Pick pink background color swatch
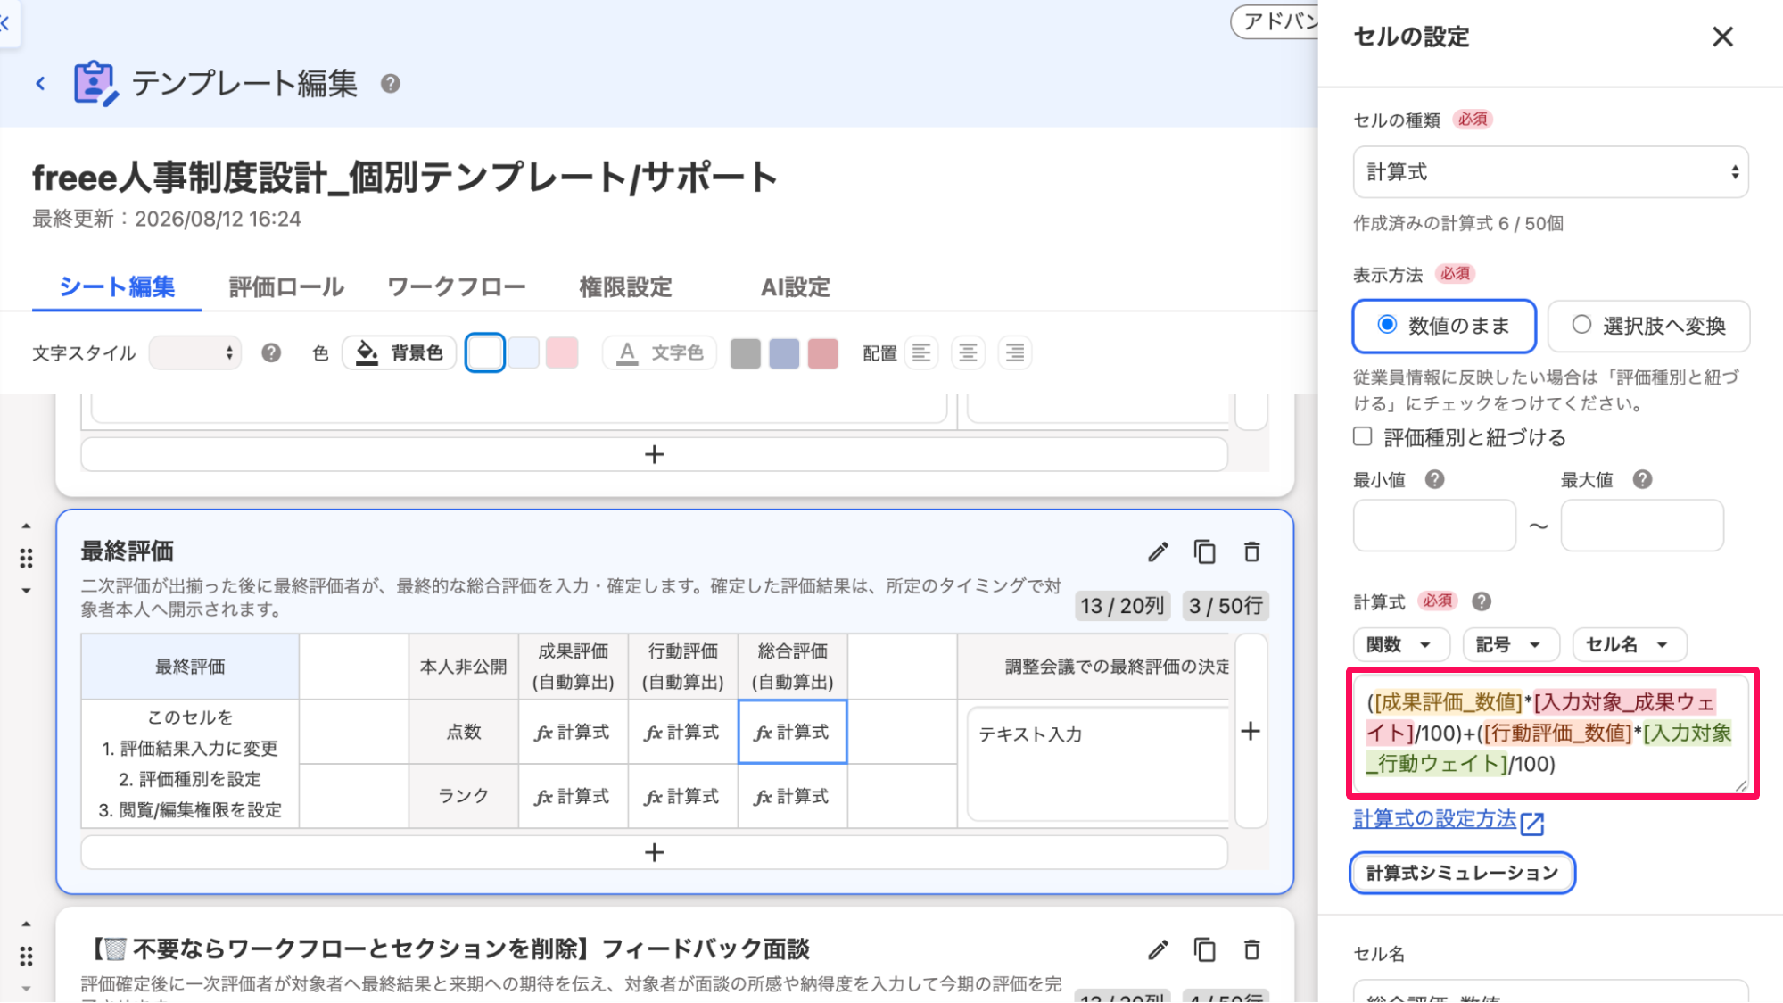Viewport: 1783px width, 1003px height. click(x=562, y=353)
